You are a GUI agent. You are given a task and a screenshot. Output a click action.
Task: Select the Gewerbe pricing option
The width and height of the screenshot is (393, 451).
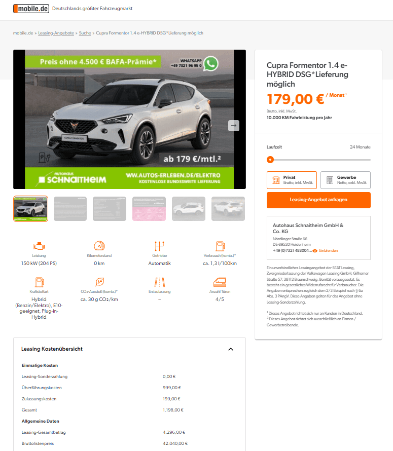[x=345, y=180]
